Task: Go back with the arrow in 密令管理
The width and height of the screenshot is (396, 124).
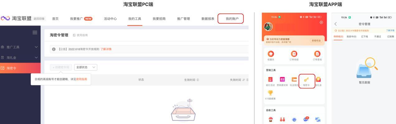Action: pos(336,24)
